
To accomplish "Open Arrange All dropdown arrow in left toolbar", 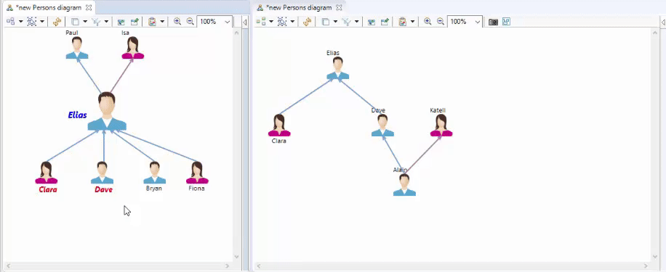I will (x=20, y=22).
